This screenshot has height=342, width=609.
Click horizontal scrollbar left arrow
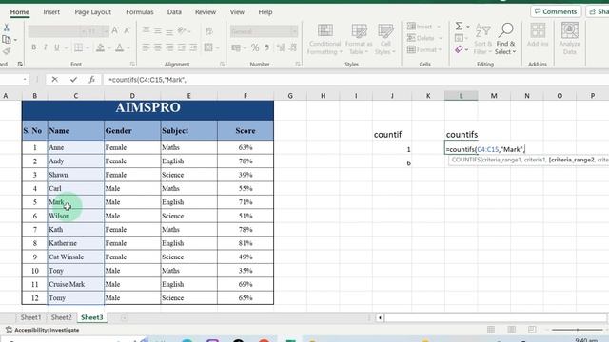tap(380, 318)
